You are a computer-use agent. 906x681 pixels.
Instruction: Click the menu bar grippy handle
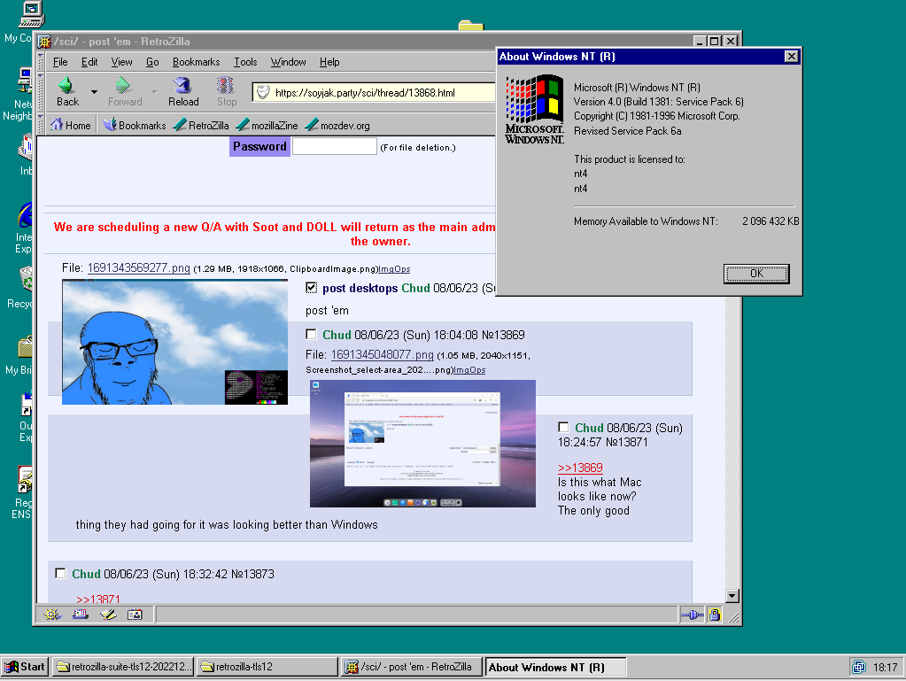click(x=41, y=62)
